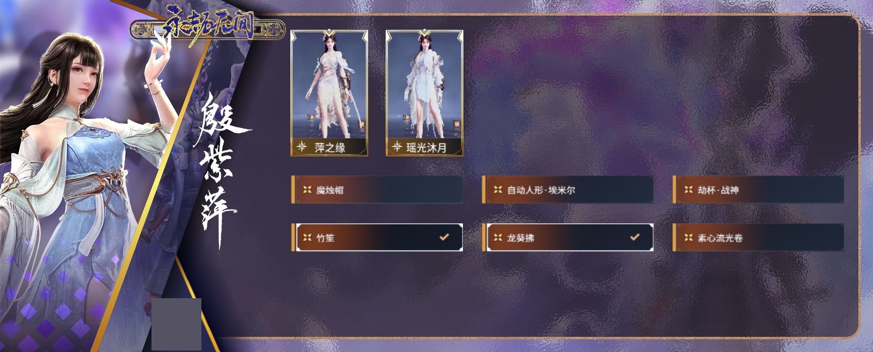This screenshot has width=873, height=352.
Task: Click the cross icon on 魔烛帽 item
Action: click(307, 190)
